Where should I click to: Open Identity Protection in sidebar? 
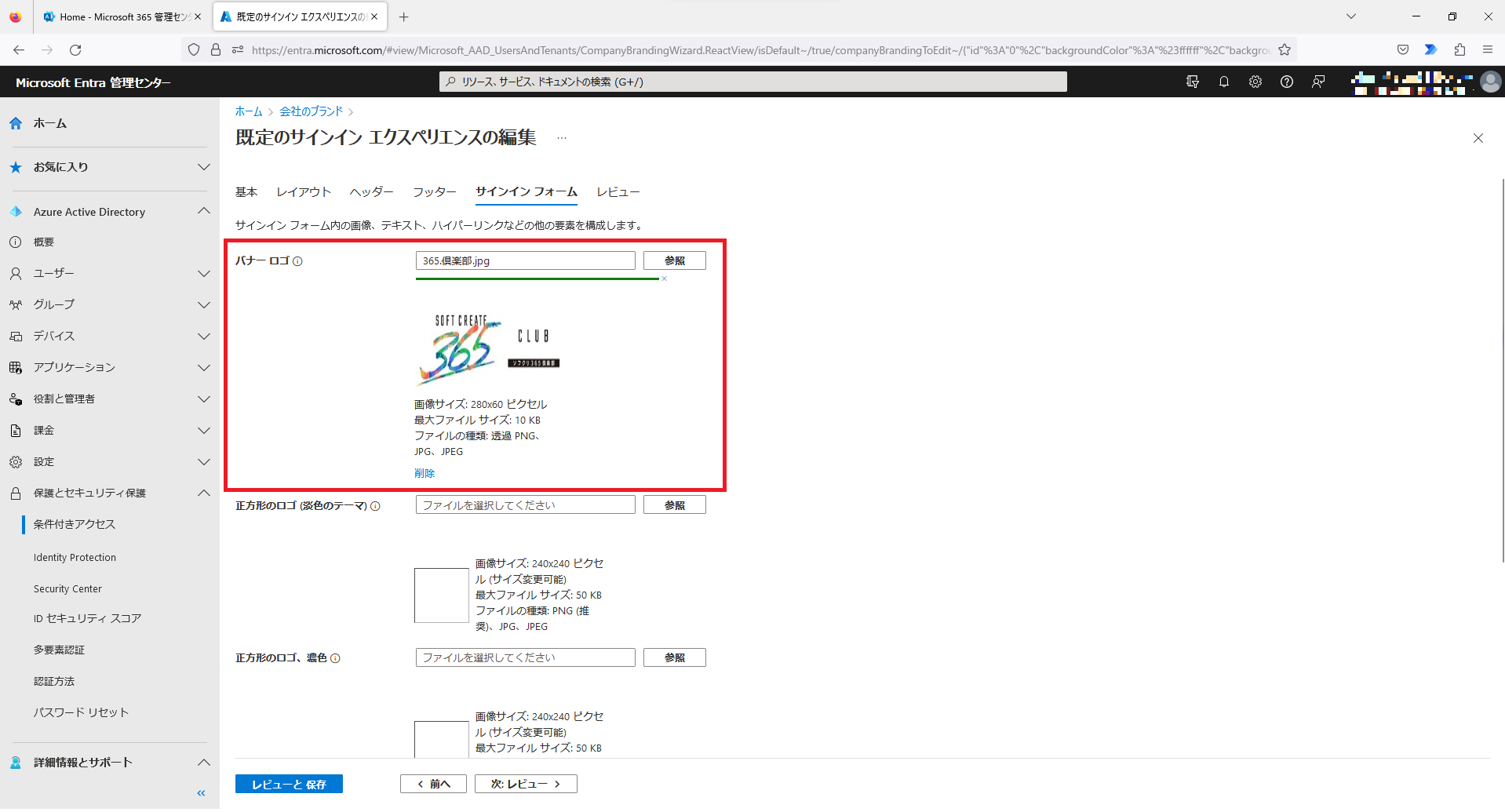click(x=75, y=557)
